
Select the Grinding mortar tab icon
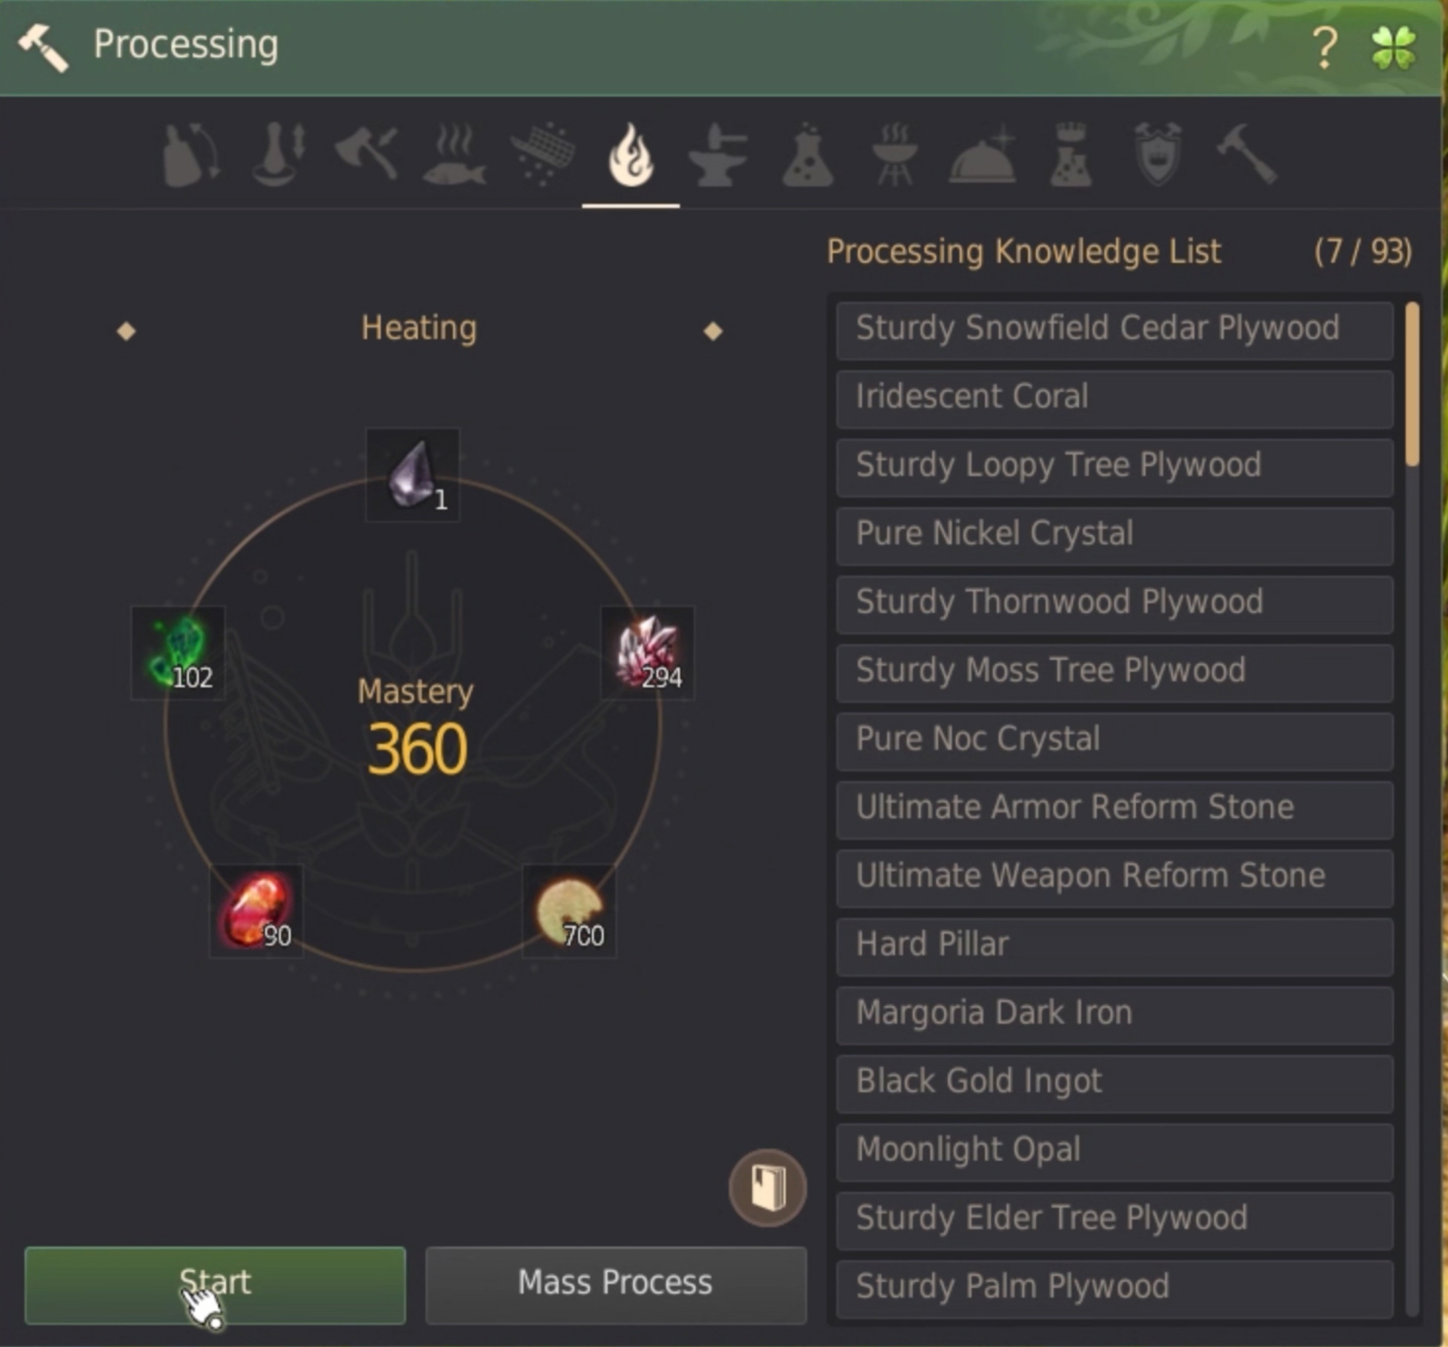(x=279, y=154)
